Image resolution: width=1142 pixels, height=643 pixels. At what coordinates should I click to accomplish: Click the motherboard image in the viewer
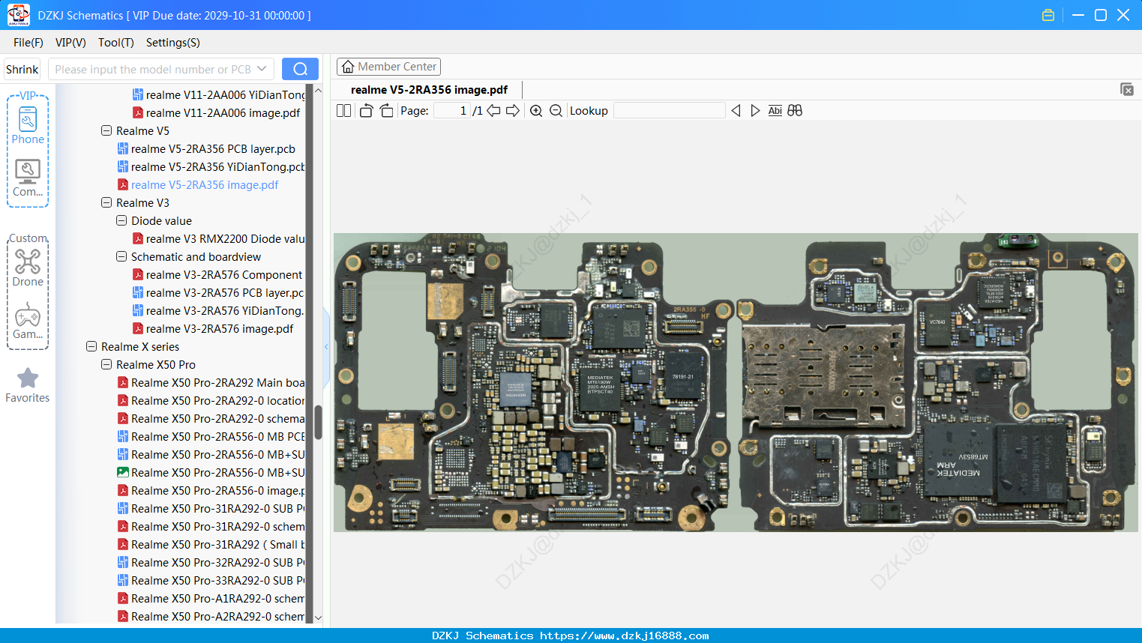736,382
